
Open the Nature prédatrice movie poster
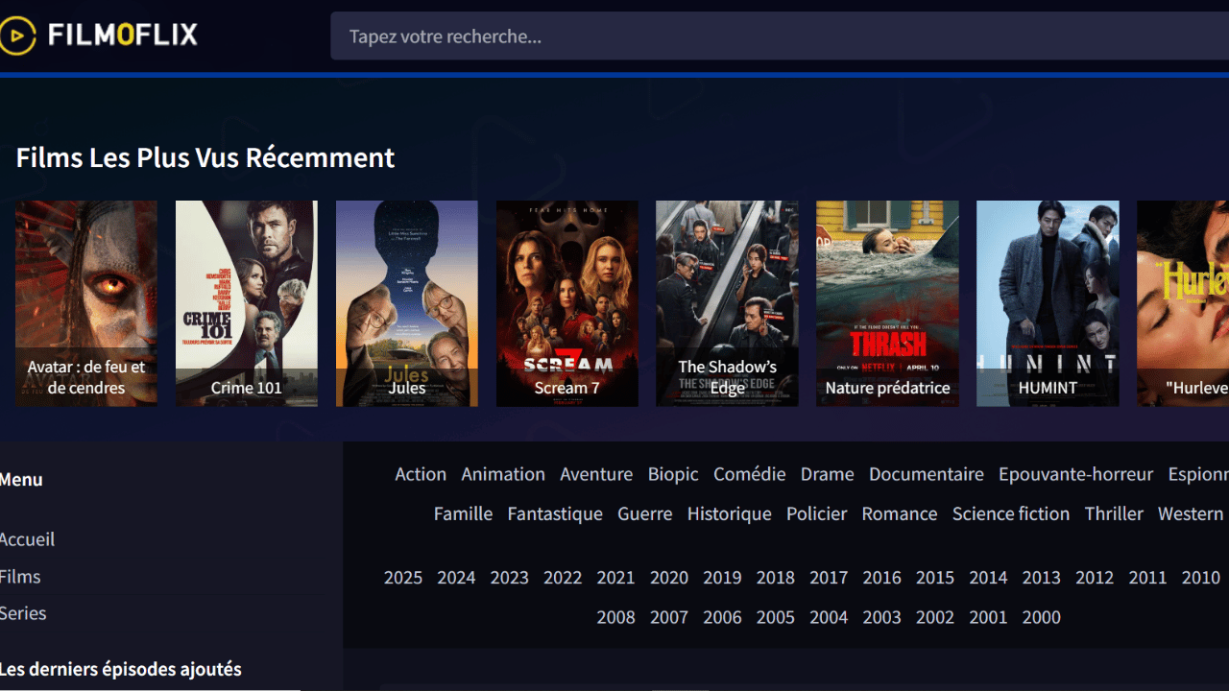pos(887,303)
